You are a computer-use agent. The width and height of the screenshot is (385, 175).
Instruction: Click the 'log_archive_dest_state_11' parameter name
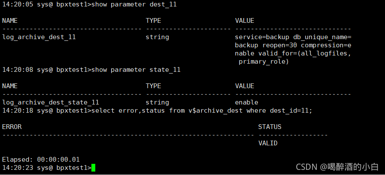point(50,102)
